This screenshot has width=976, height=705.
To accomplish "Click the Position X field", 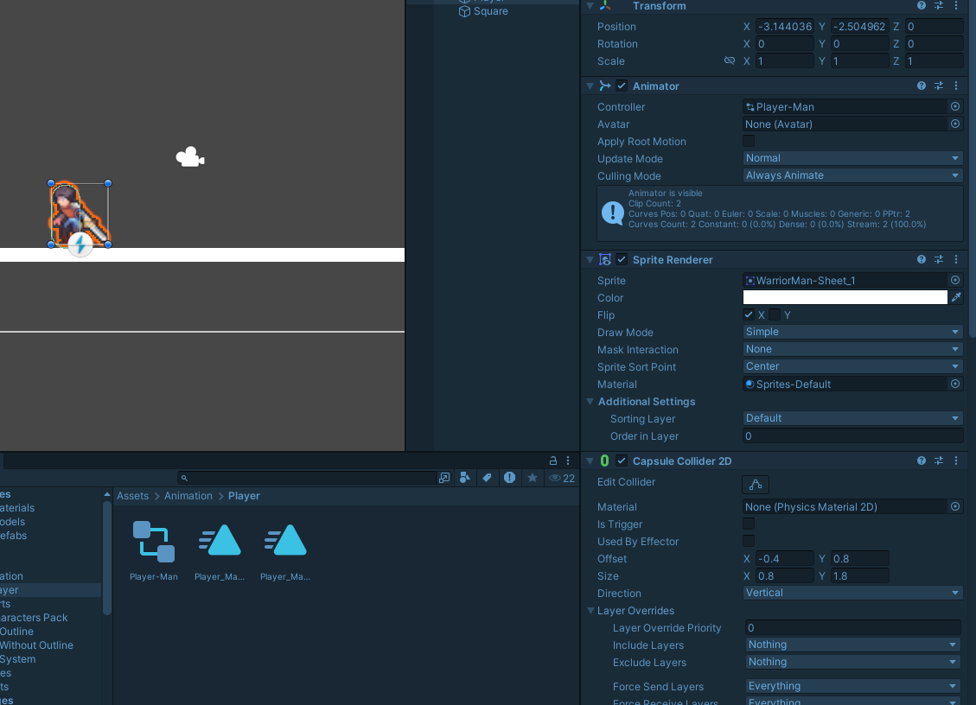I will (784, 26).
